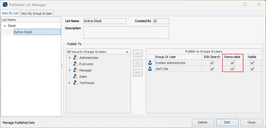Image resolution: width=266 pixels, height=128 pixels.
Task: Toggle Edit Search for System administrator
Action: tap(212, 63)
